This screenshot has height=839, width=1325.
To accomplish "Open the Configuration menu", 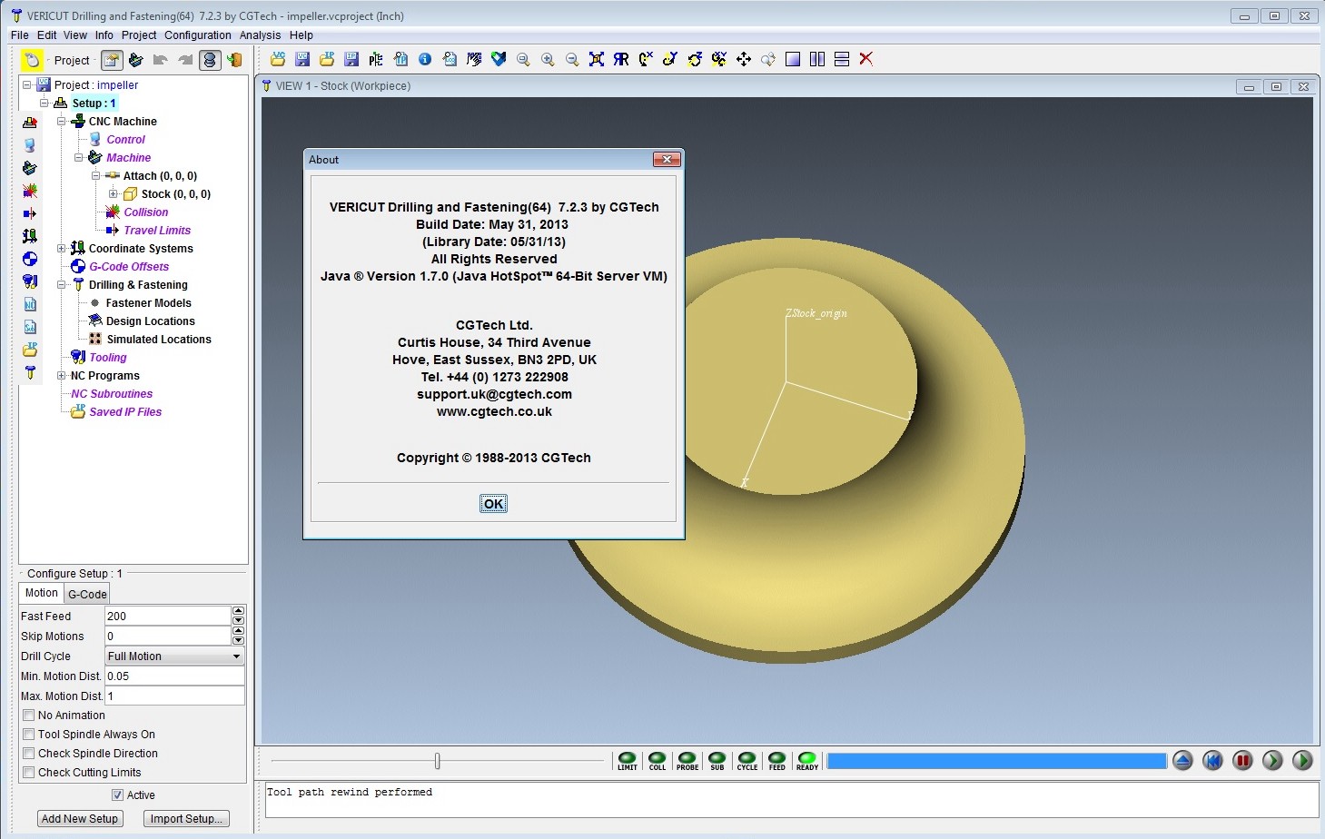I will pyautogui.click(x=198, y=35).
